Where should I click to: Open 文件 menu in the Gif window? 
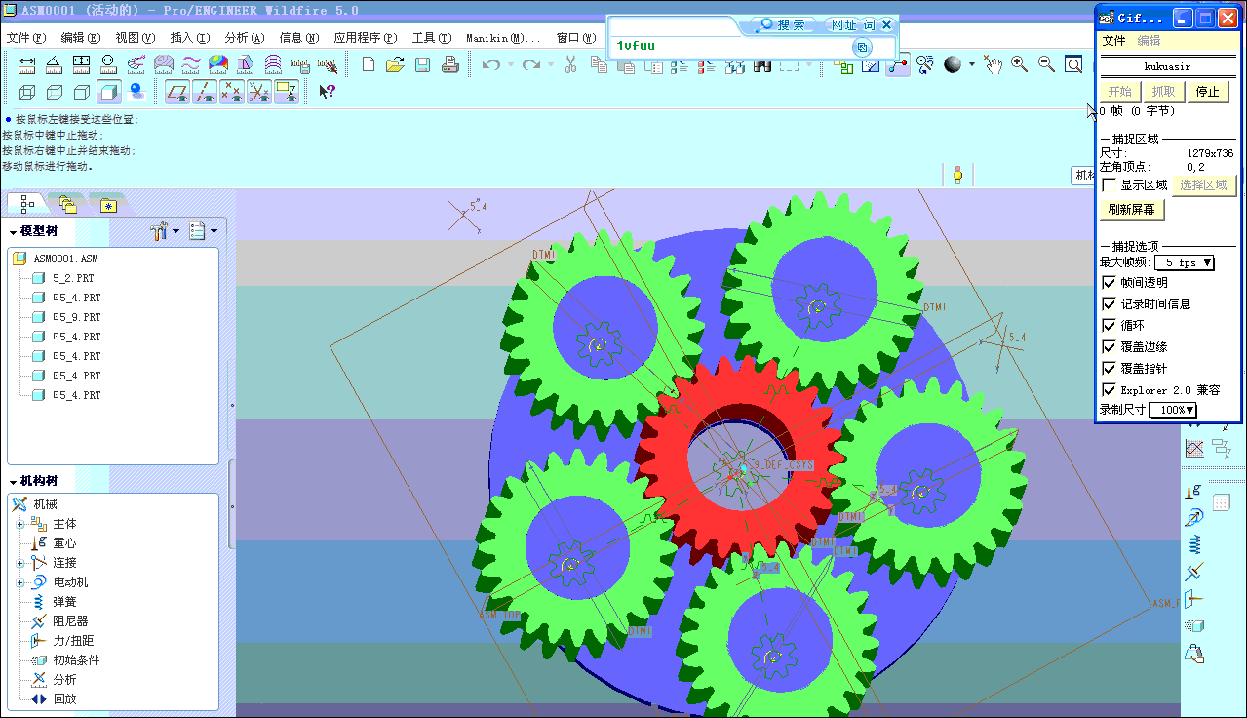1113,40
